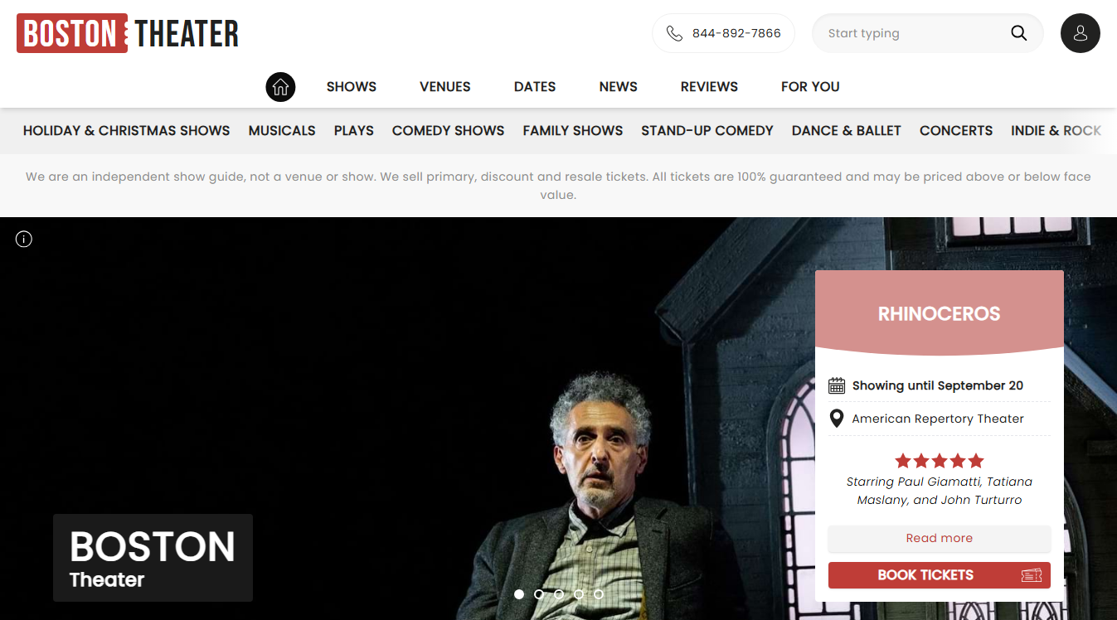Click the Boston Theater logo
1117x620 pixels.
pos(128,33)
